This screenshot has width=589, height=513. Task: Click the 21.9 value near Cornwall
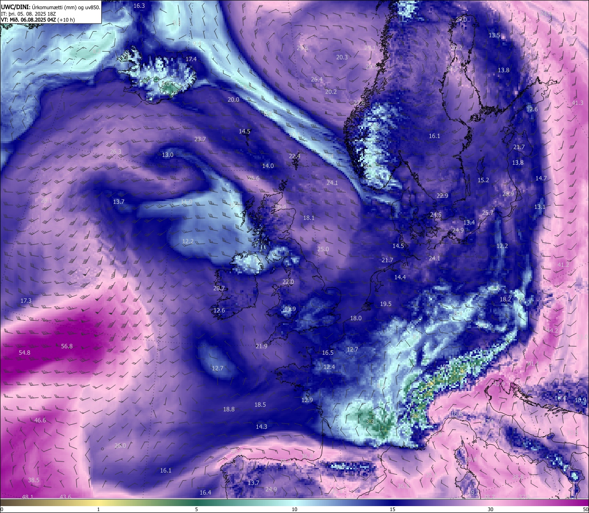click(261, 346)
